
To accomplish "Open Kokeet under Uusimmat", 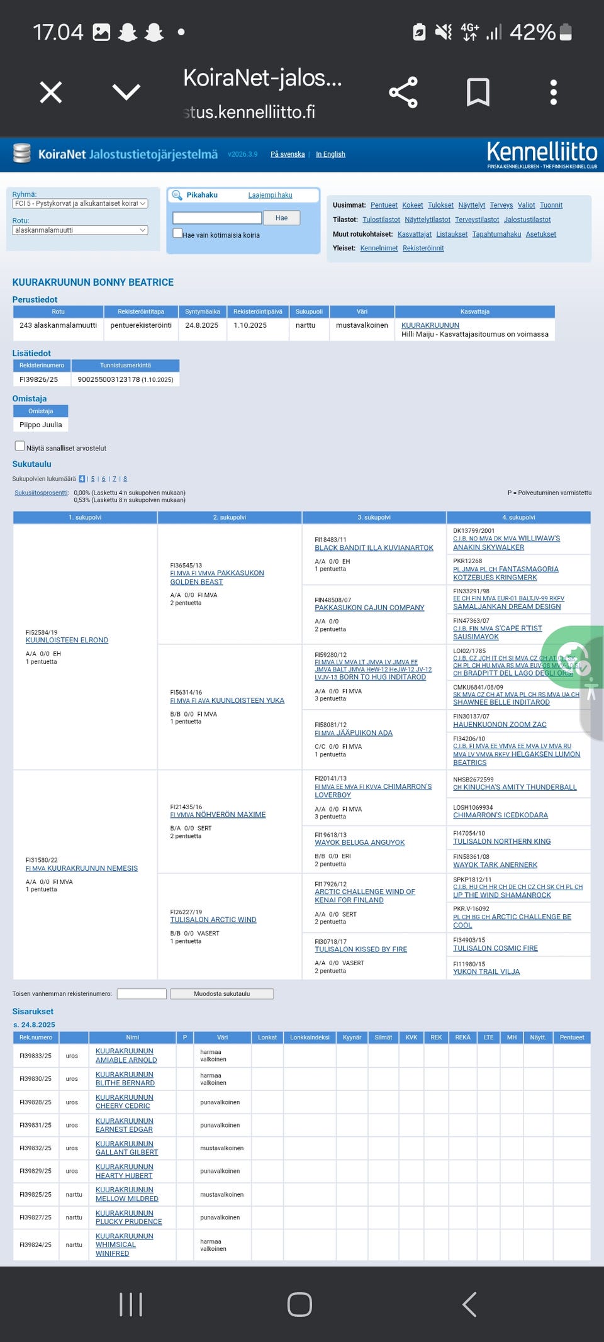I will tap(413, 205).
